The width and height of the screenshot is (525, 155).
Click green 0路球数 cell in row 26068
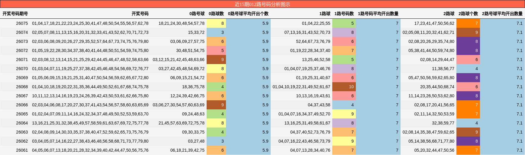216,87
